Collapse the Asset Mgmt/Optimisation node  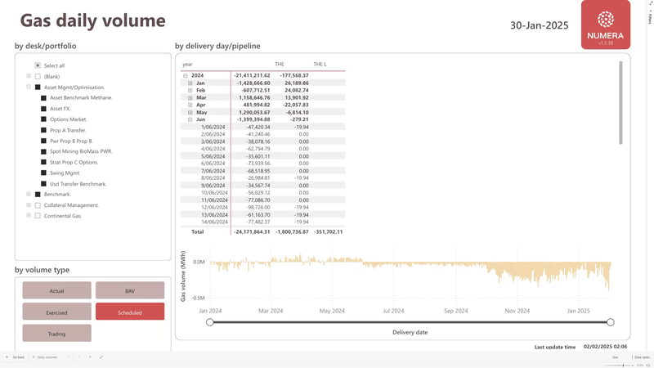(29, 87)
